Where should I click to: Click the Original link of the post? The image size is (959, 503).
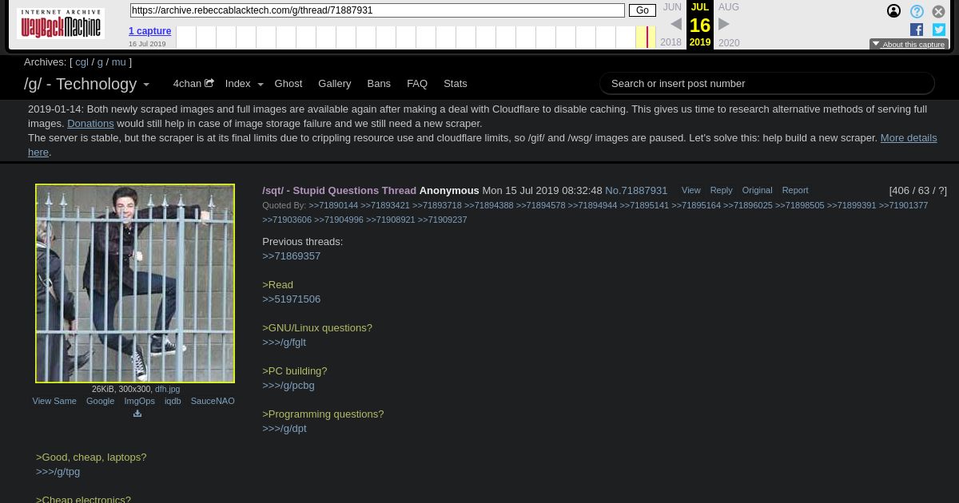coord(757,190)
